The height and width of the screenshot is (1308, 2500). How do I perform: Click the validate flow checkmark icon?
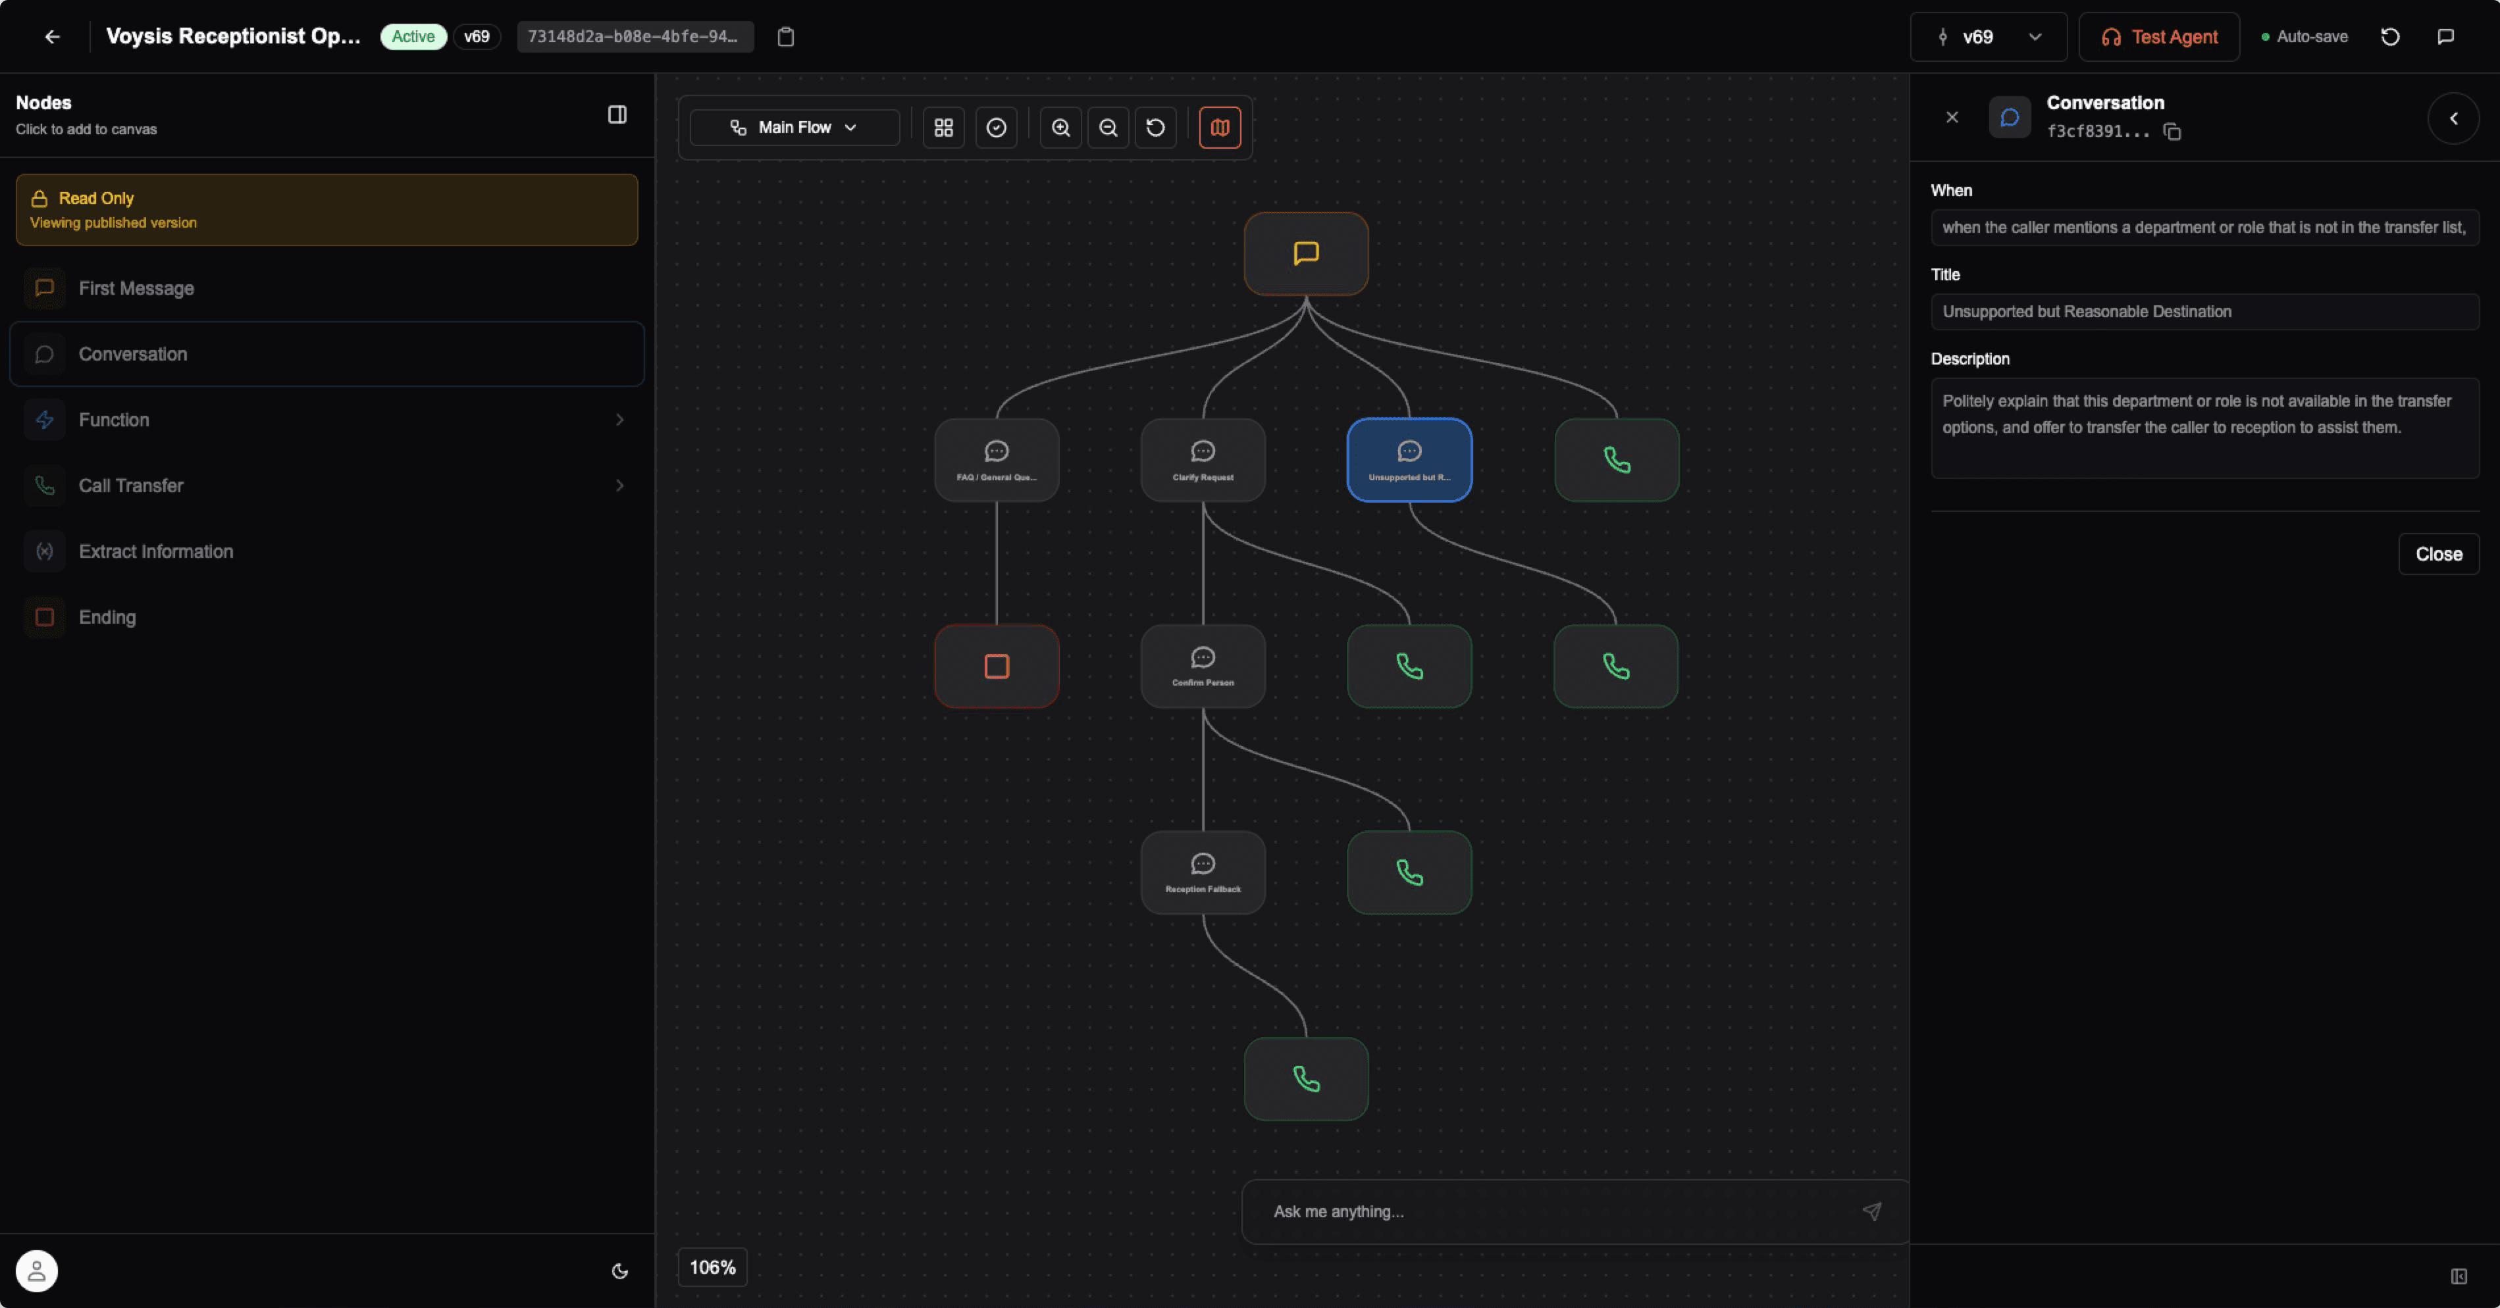996,127
